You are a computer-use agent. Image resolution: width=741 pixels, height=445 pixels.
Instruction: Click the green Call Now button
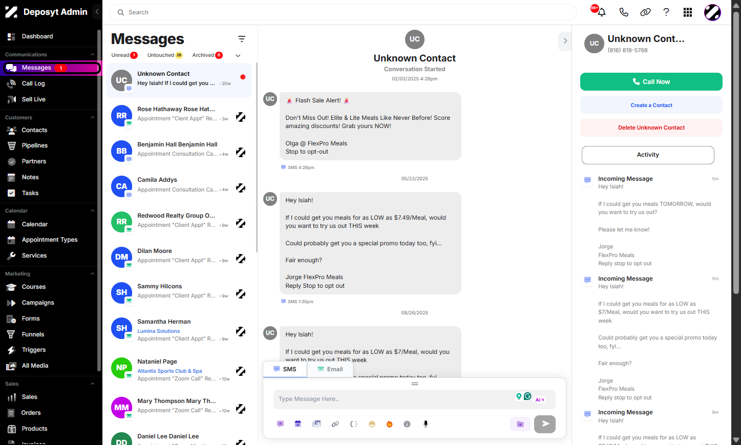point(651,82)
